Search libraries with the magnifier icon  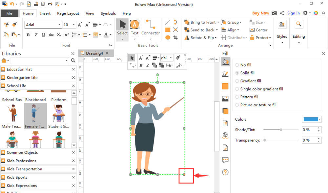point(73,61)
